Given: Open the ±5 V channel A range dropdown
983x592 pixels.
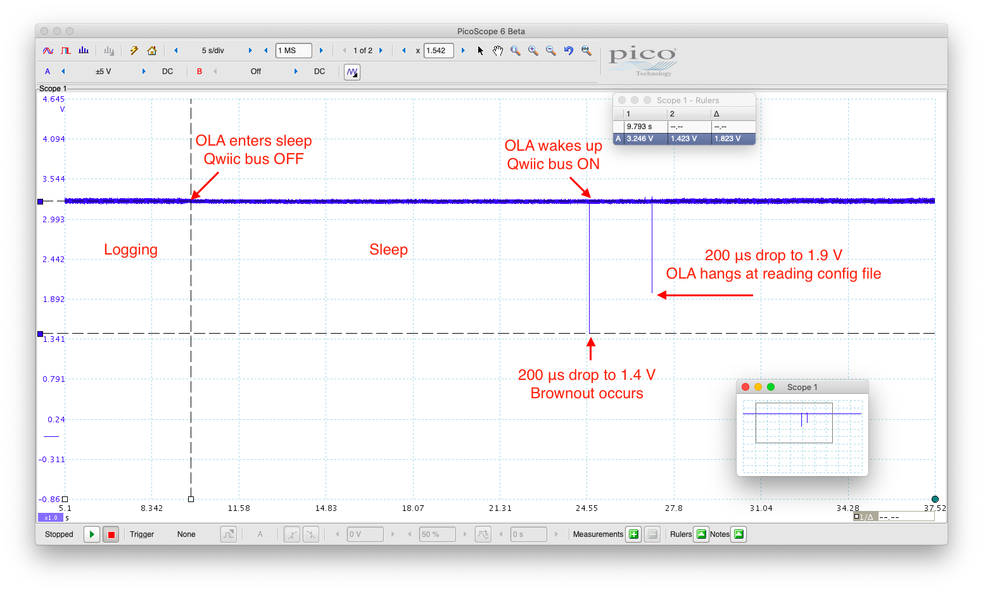Looking at the screenshot, I should click(x=103, y=72).
